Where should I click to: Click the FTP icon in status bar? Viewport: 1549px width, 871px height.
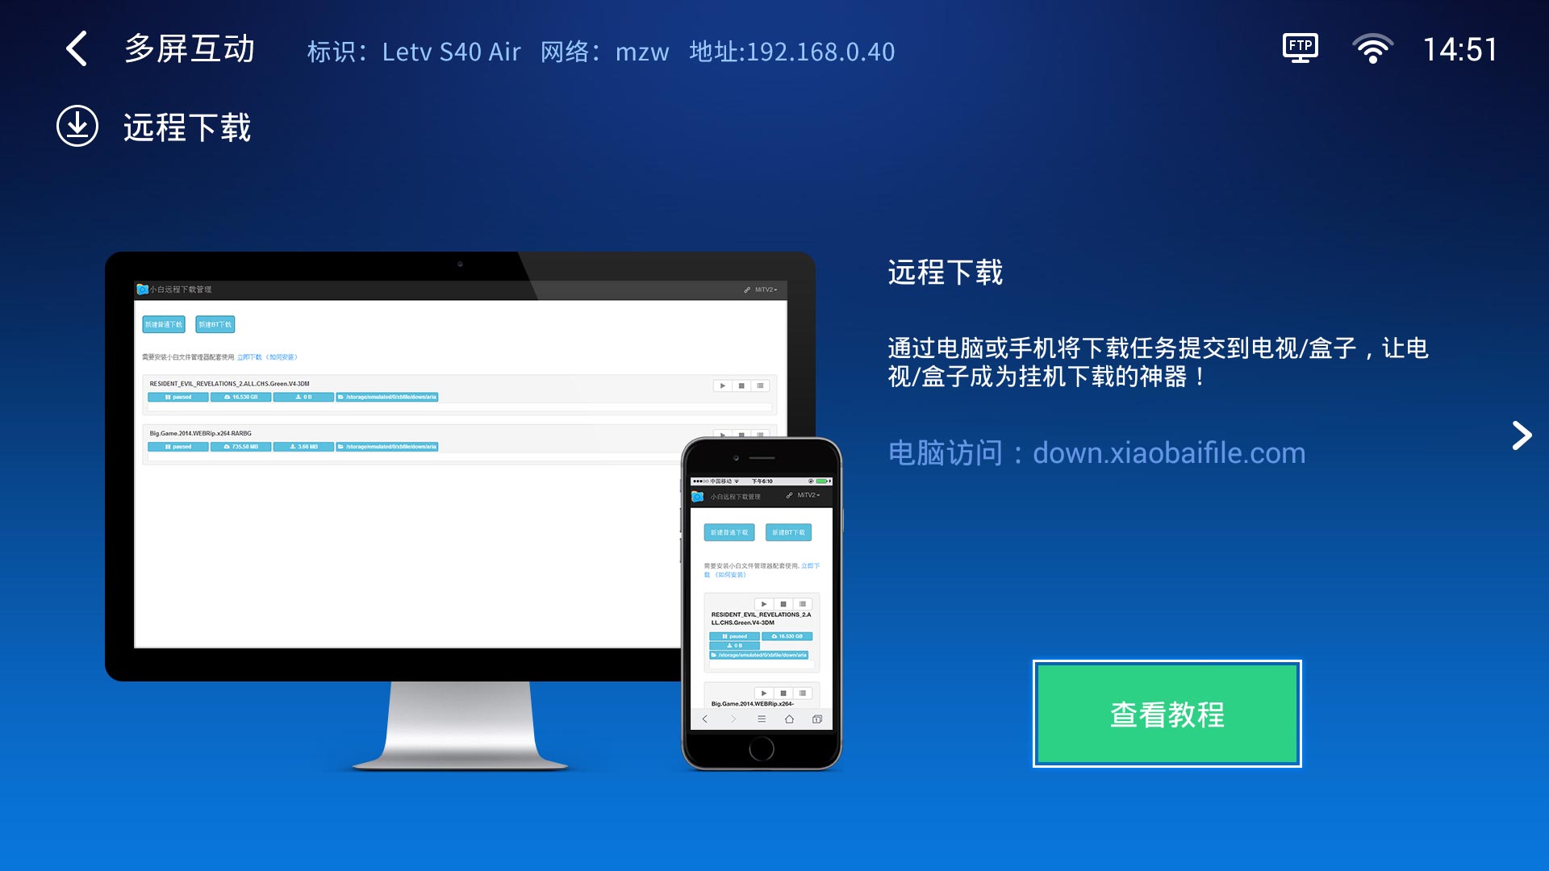pos(1299,48)
